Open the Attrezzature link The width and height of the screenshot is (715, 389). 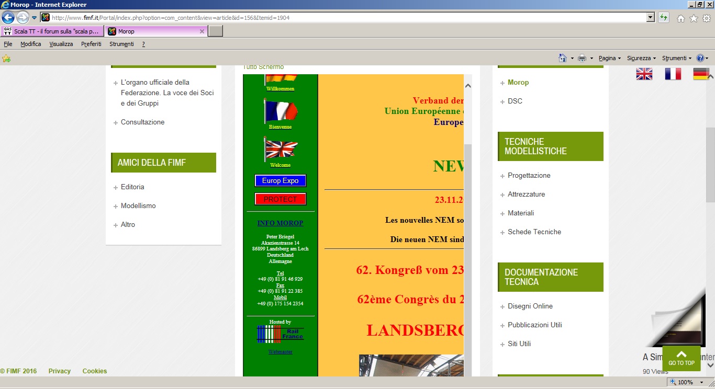pos(527,194)
